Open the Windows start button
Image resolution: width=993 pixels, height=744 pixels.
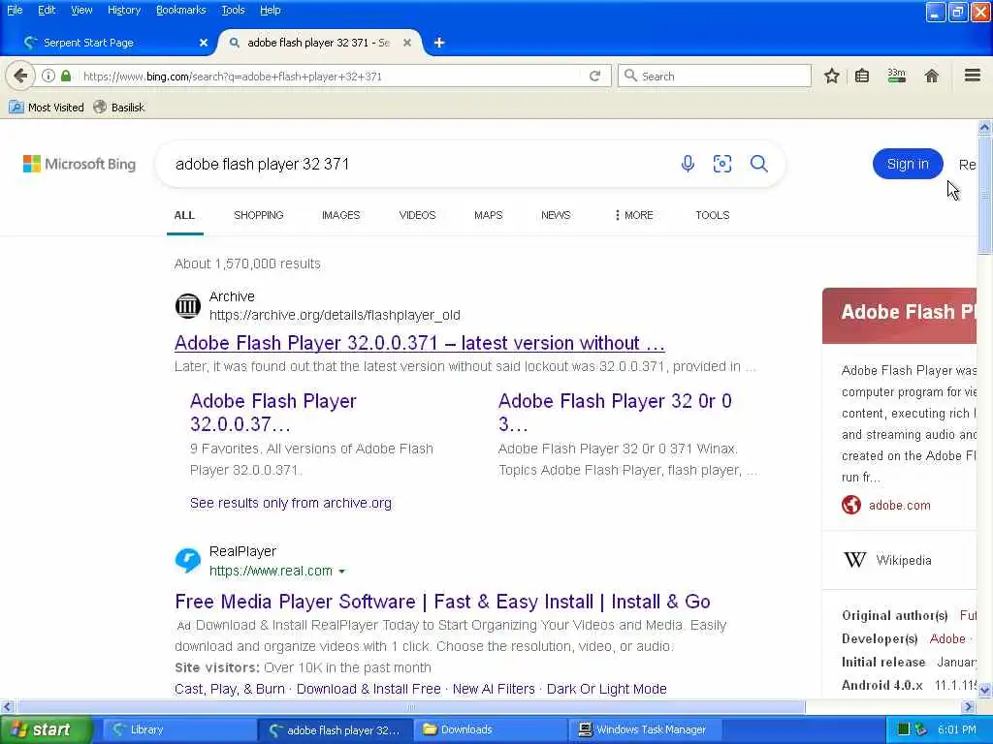(47, 729)
